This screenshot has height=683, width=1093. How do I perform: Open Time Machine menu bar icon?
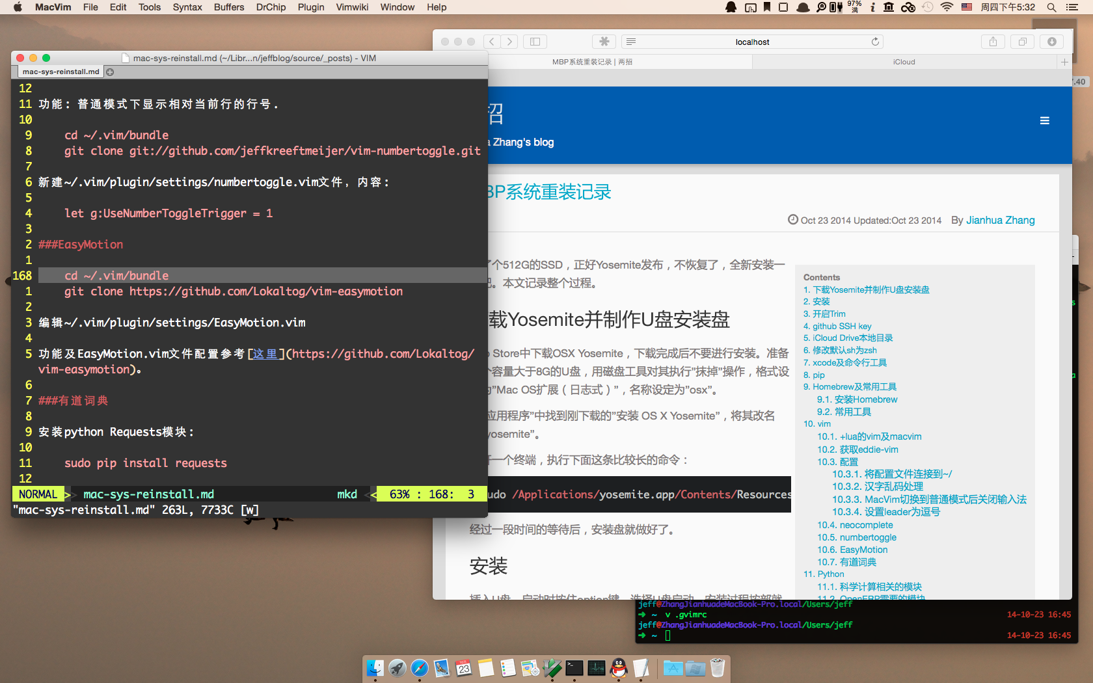927,7
